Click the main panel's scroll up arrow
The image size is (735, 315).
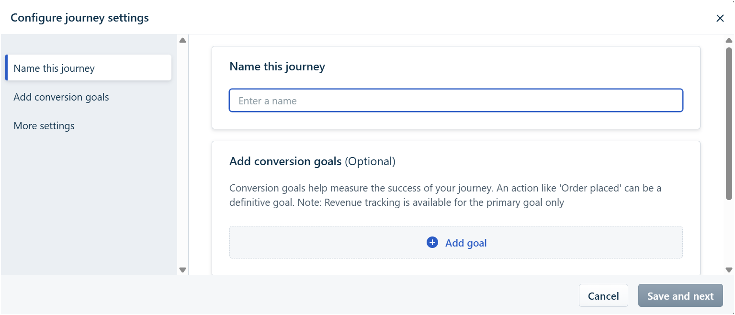coord(729,40)
